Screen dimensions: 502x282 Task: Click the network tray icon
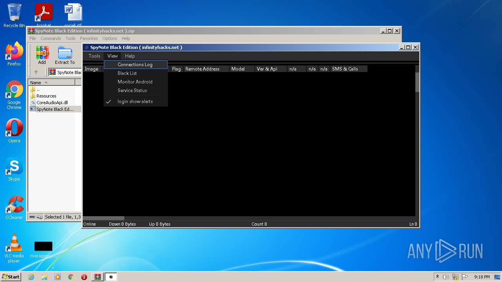(x=455, y=277)
